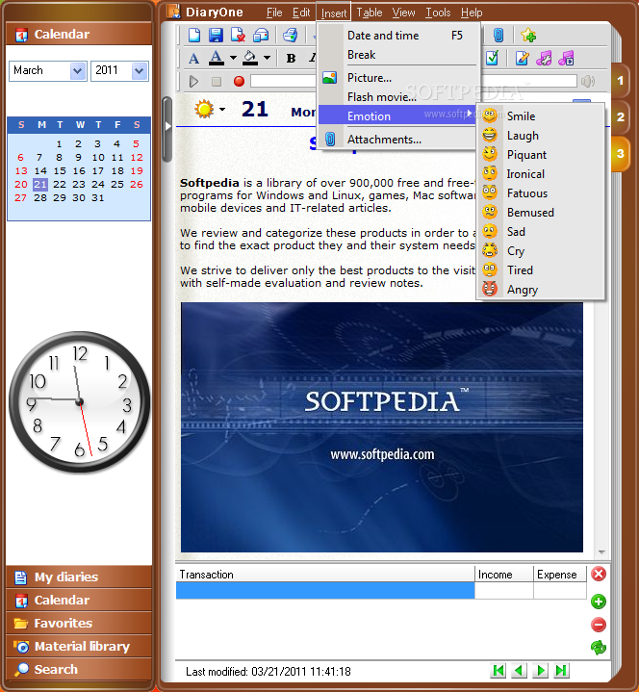Jump to last diary entry button

(561, 671)
